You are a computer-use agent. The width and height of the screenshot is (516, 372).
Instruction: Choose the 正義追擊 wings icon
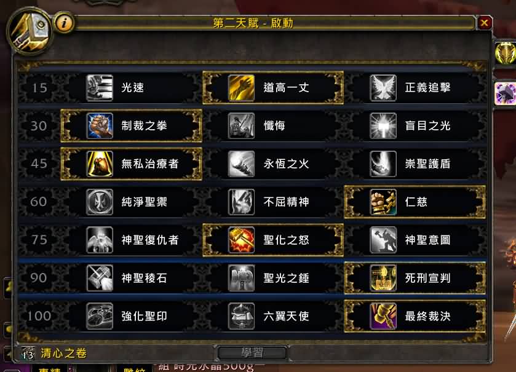point(383,87)
